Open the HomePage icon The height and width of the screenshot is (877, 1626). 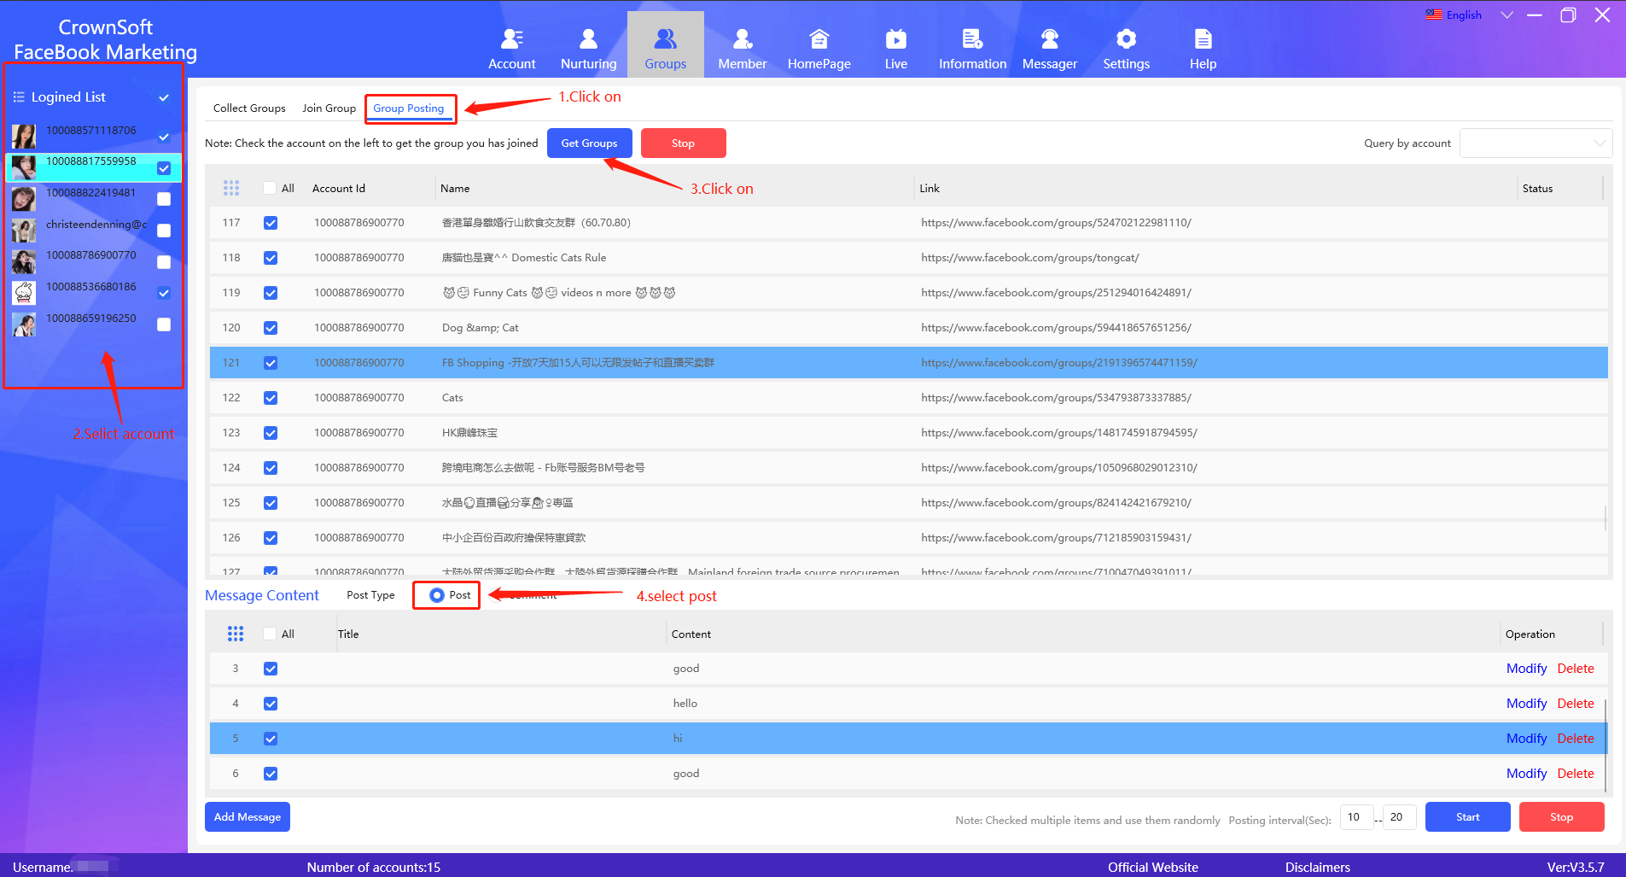pyautogui.click(x=819, y=39)
